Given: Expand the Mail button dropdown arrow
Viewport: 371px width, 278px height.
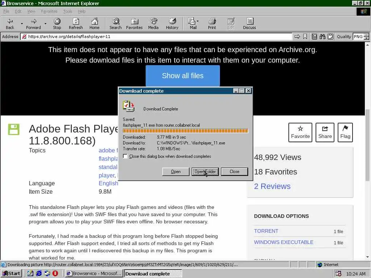Looking at the screenshot, I should click(198, 21).
